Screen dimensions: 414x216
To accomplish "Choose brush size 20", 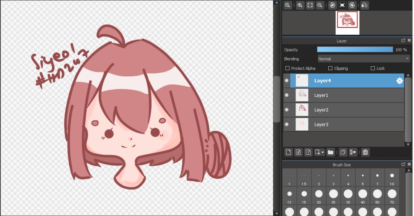I will coord(319,196).
